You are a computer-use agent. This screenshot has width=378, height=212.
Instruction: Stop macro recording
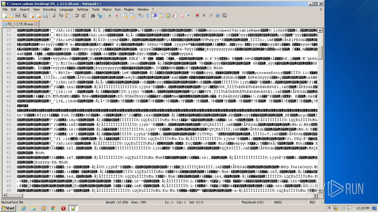point(204,16)
